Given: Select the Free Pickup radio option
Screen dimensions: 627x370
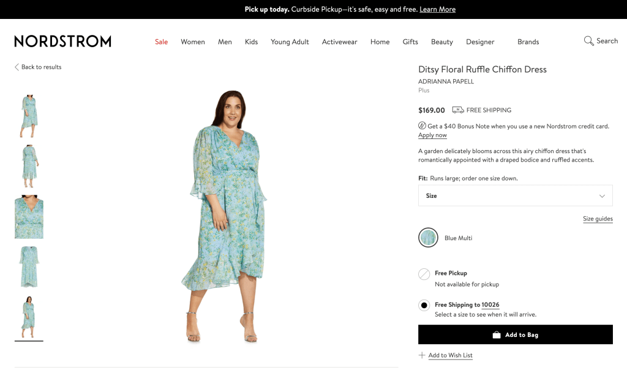Looking at the screenshot, I should pyautogui.click(x=424, y=274).
